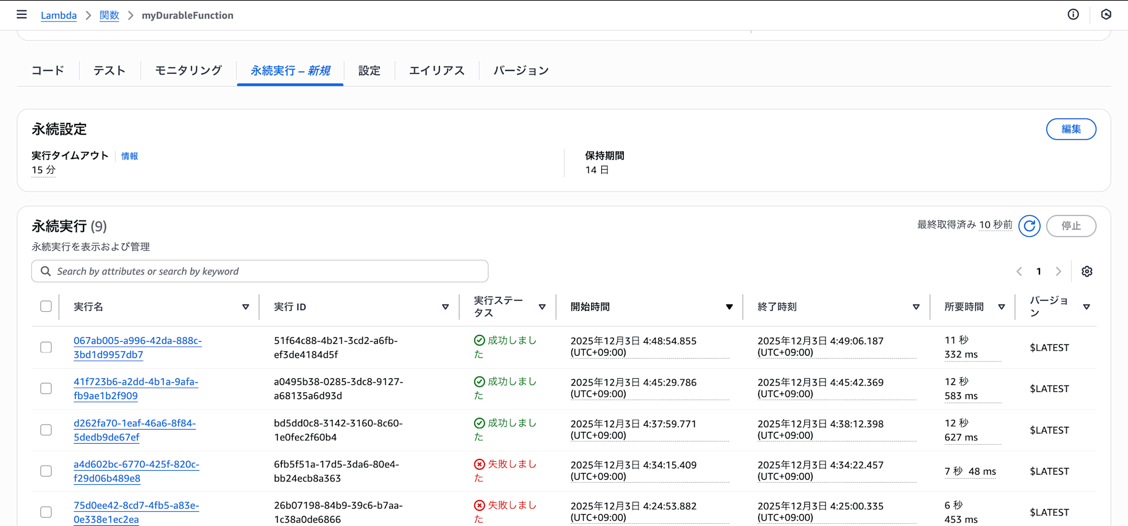Open the hamburger navigation menu
This screenshot has height=526, width=1128.
[x=21, y=15]
